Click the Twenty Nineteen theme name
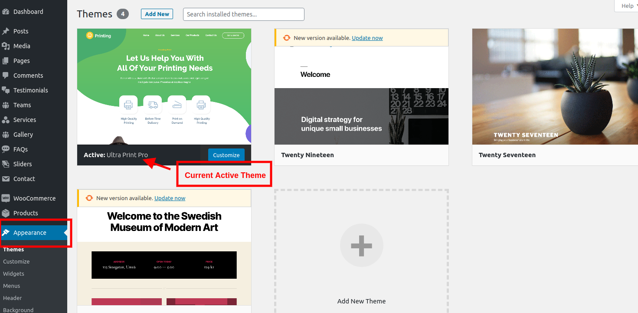 (x=308, y=155)
